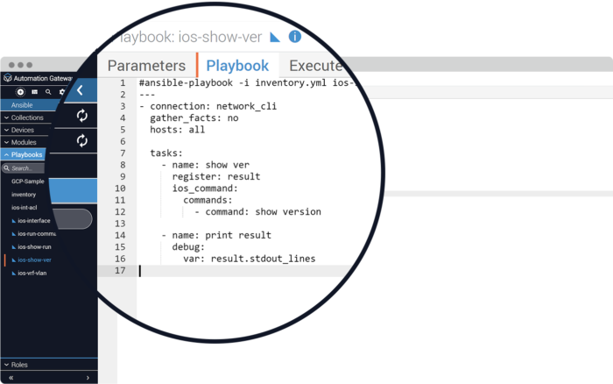Click the blue info icon beside playbook title
Screen dimensions: 613x384
coord(295,37)
